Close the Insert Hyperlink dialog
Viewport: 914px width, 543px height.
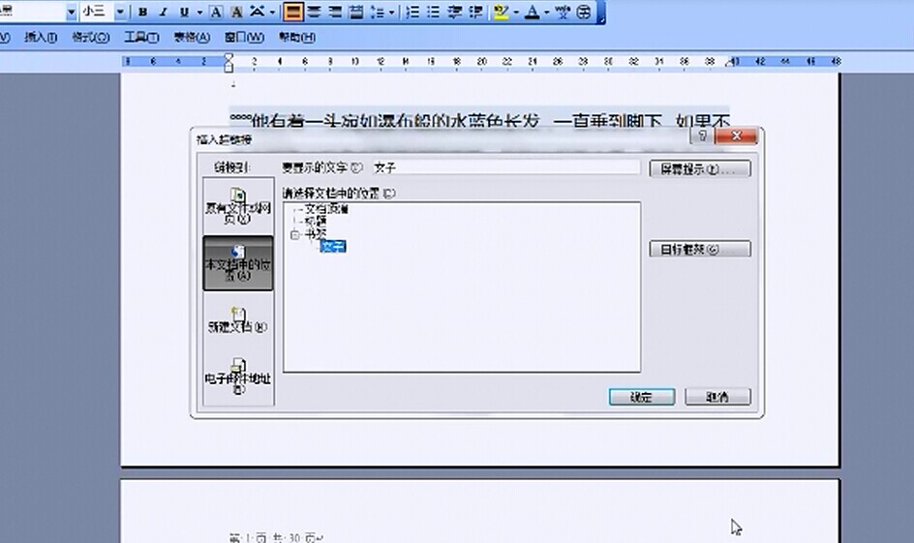pyautogui.click(x=736, y=136)
